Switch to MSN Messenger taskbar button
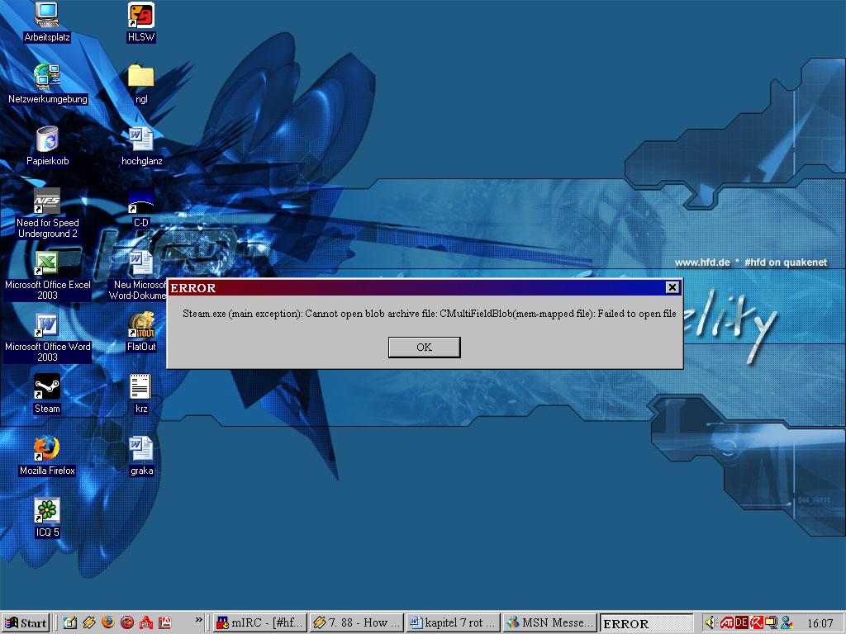The image size is (846, 634). [x=549, y=622]
